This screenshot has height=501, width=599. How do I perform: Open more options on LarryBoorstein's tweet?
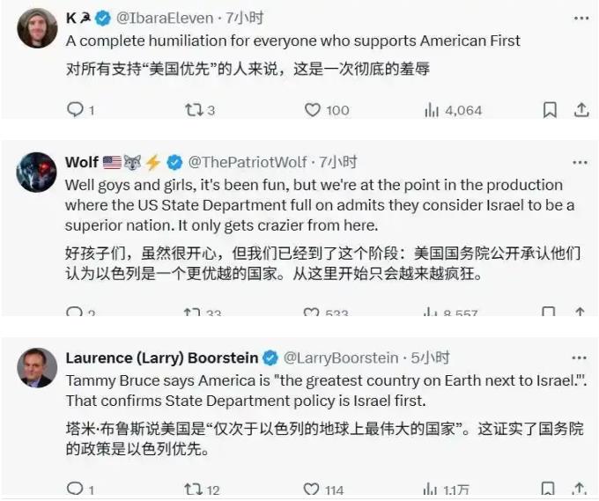click(581, 357)
